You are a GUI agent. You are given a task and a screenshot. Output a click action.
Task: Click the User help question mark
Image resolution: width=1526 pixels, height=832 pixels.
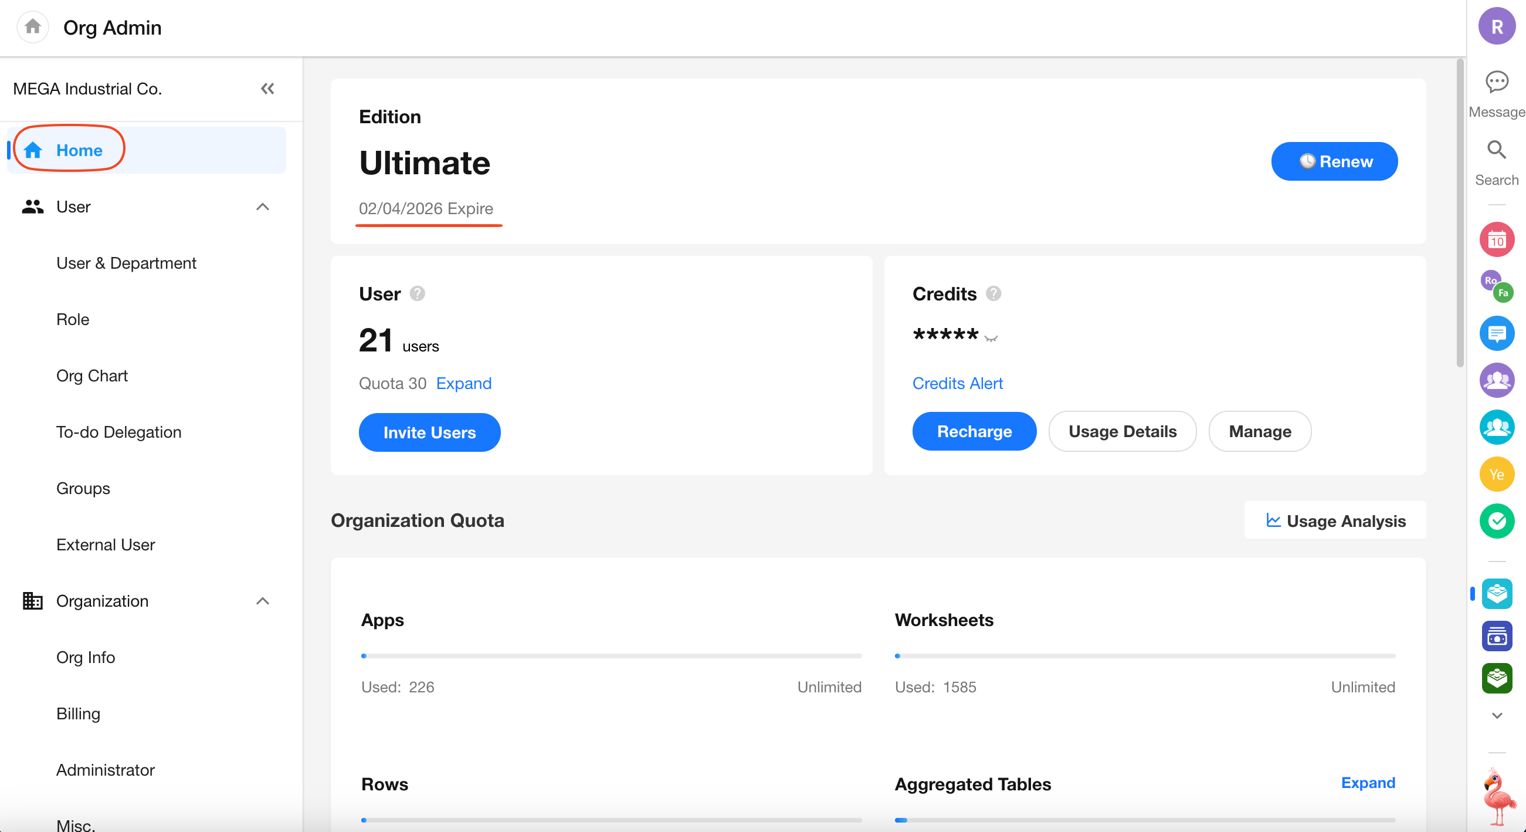[x=418, y=294]
